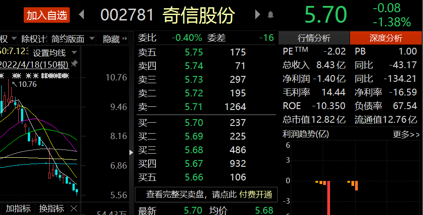This screenshot has width=423, height=215.
Task: Click the PE TTM value -2.02
Action: click(335, 51)
